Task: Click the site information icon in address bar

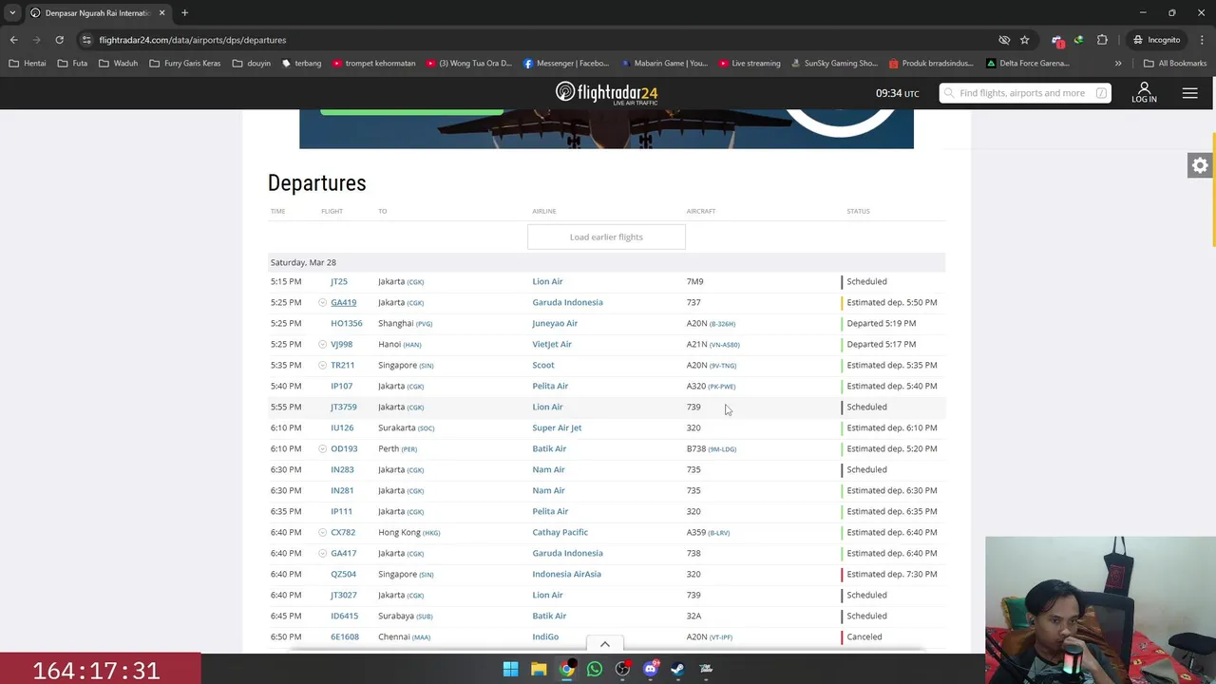Action: (x=86, y=40)
